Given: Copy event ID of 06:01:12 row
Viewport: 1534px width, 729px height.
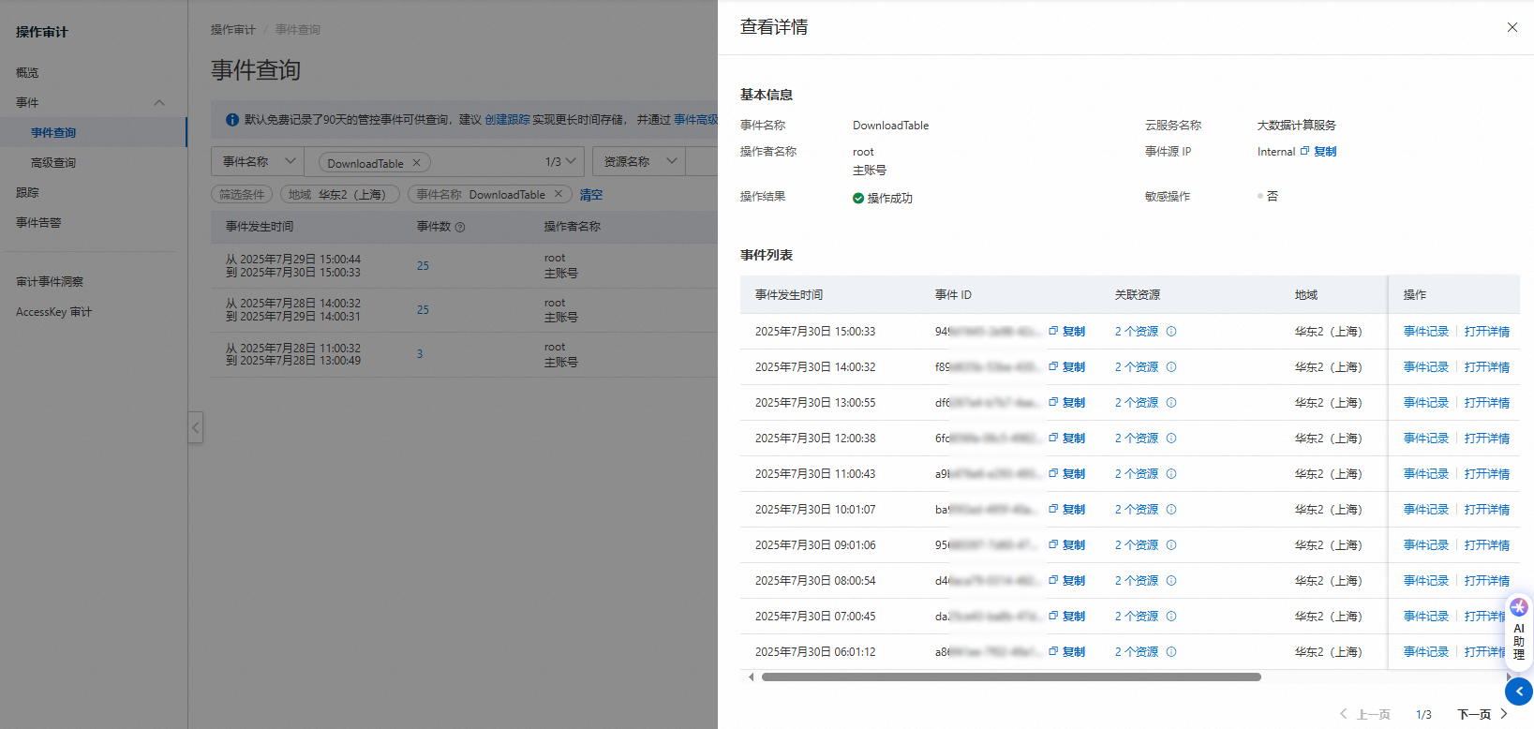Looking at the screenshot, I should pyautogui.click(x=1067, y=651).
